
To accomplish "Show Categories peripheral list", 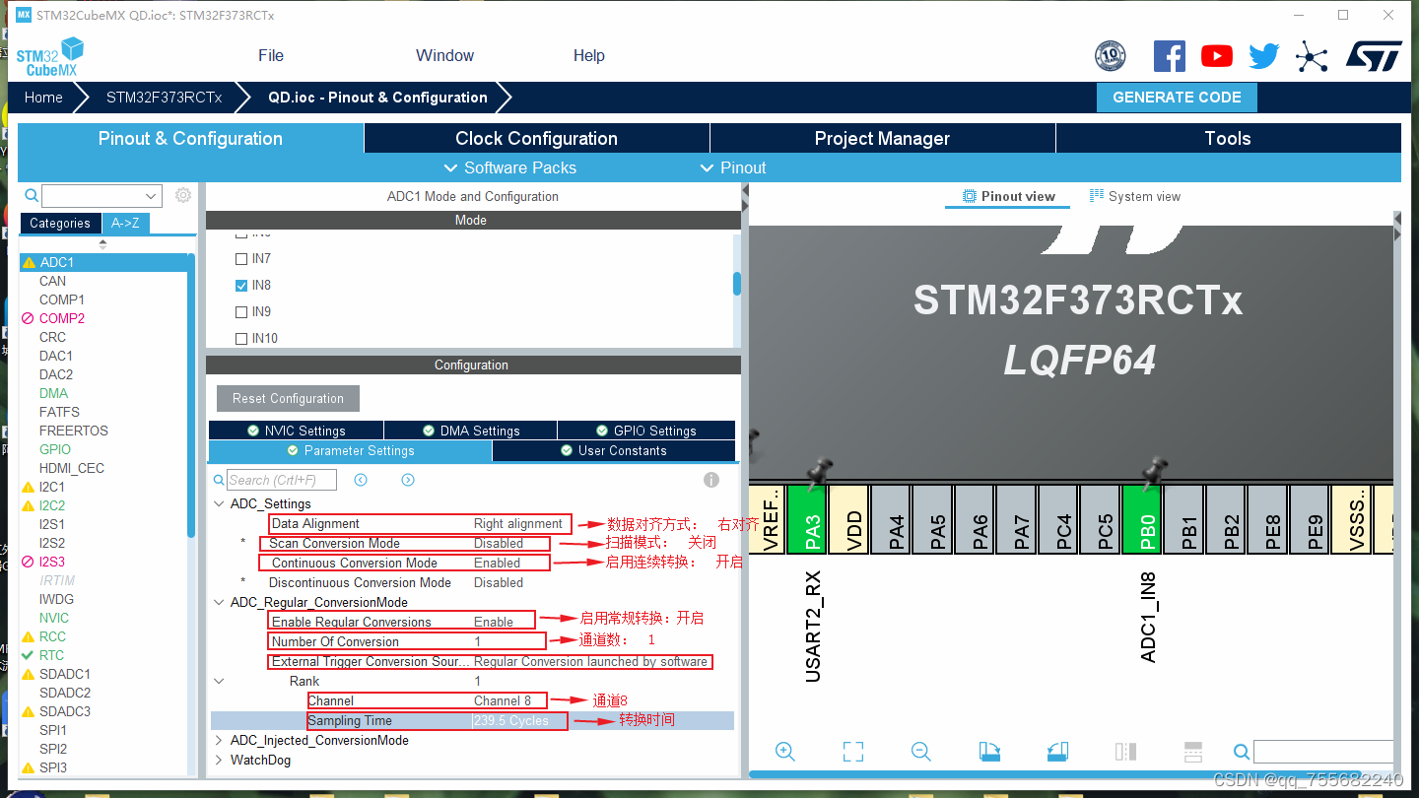I will pyautogui.click(x=60, y=223).
